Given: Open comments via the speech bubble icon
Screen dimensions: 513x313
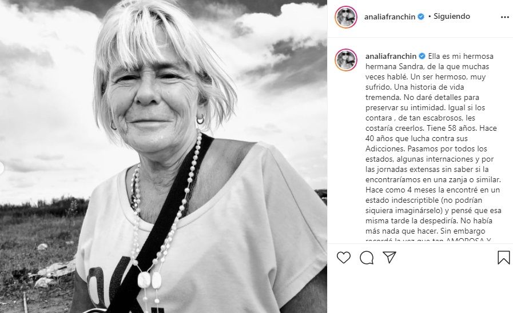Looking at the screenshot, I should tap(367, 258).
